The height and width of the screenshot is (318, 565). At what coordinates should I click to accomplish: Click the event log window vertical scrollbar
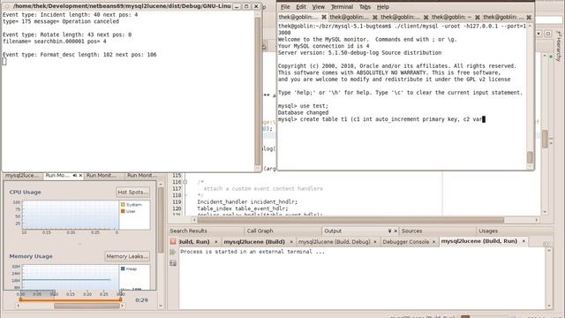pos(258,92)
